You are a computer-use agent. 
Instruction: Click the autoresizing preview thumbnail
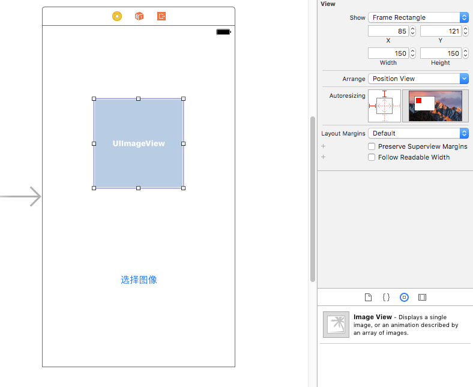tap(435, 106)
